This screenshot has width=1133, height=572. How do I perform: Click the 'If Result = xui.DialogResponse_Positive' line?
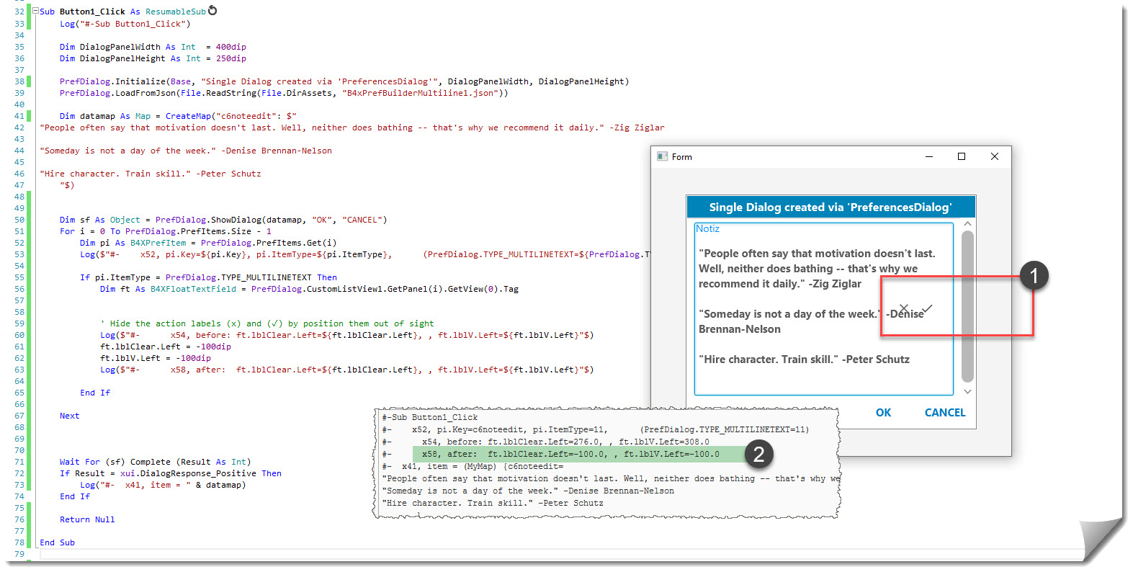171,473
